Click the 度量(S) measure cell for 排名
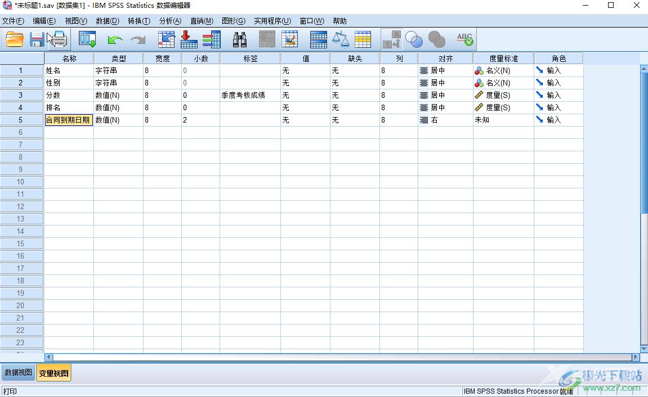Viewport: 648px width, 397px height. click(x=503, y=108)
